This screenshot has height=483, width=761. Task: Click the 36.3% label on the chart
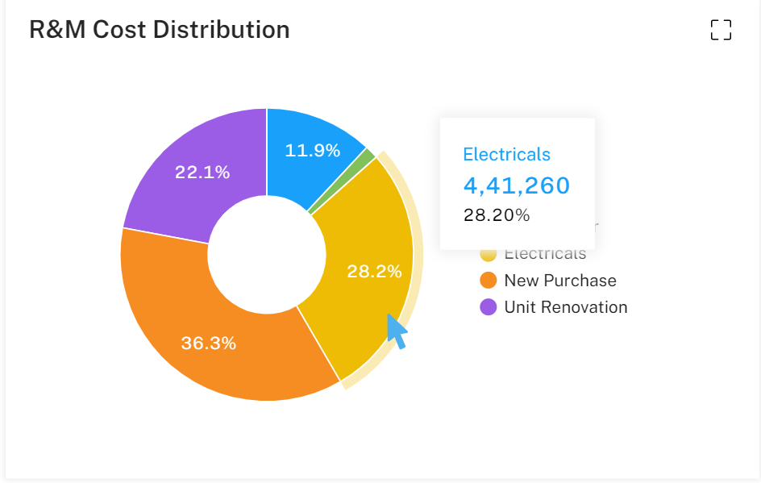[208, 343]
